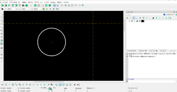Select the Hatch tool in left toolbar
The width and height of the screenshot is (177, 92).
pyautogui.click(x=2, y=51)
